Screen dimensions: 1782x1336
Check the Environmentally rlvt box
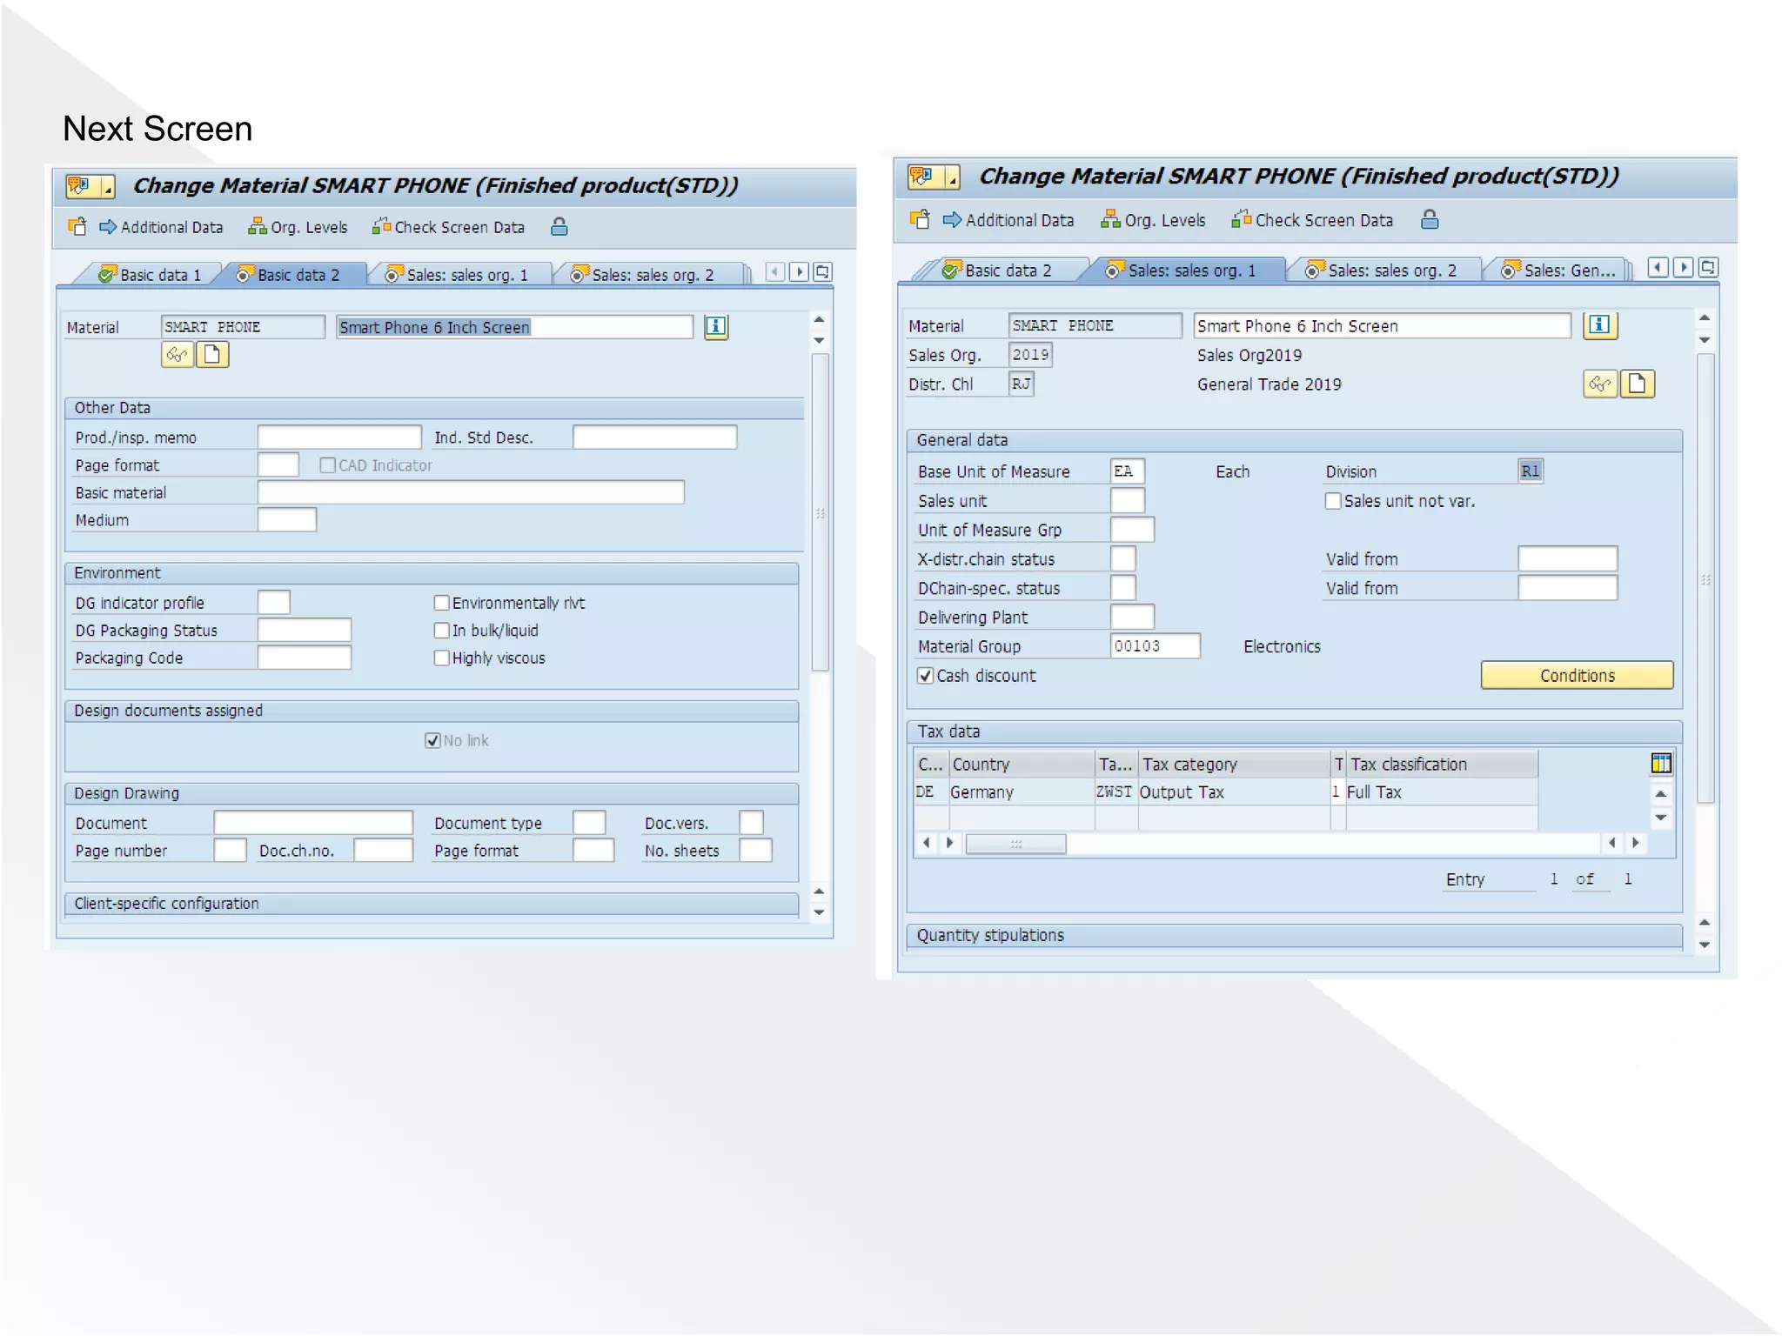(x=441, y=603)
